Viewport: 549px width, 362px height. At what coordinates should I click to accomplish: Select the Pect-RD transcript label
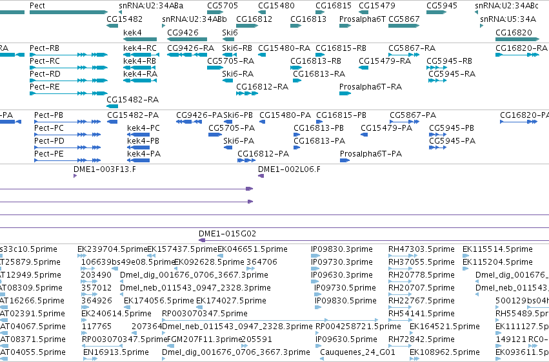tap(45, 73)
